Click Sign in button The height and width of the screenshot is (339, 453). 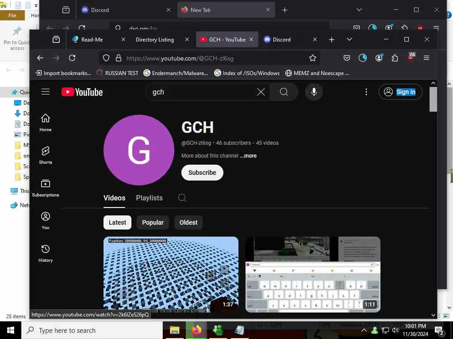point(400,92)
